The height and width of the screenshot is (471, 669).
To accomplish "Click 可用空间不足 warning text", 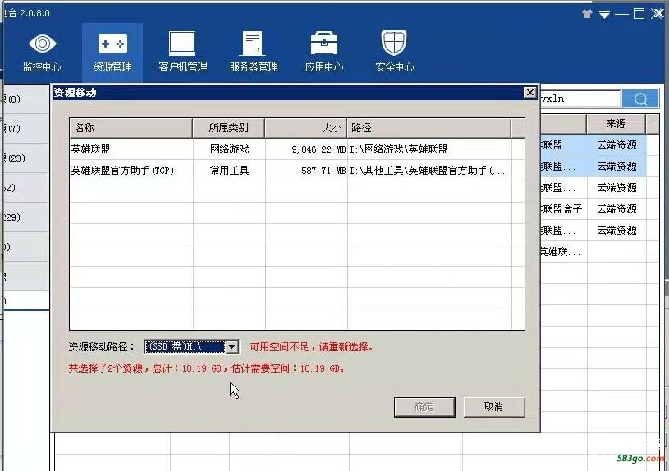I will (x=312, y=347).
